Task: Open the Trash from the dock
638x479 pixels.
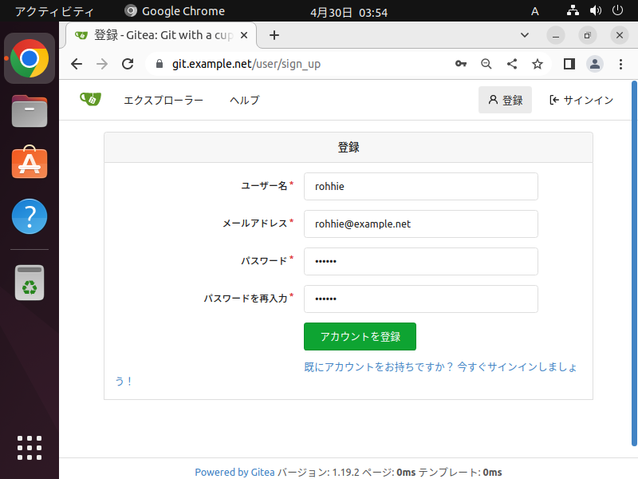Action: pos(30,283)
